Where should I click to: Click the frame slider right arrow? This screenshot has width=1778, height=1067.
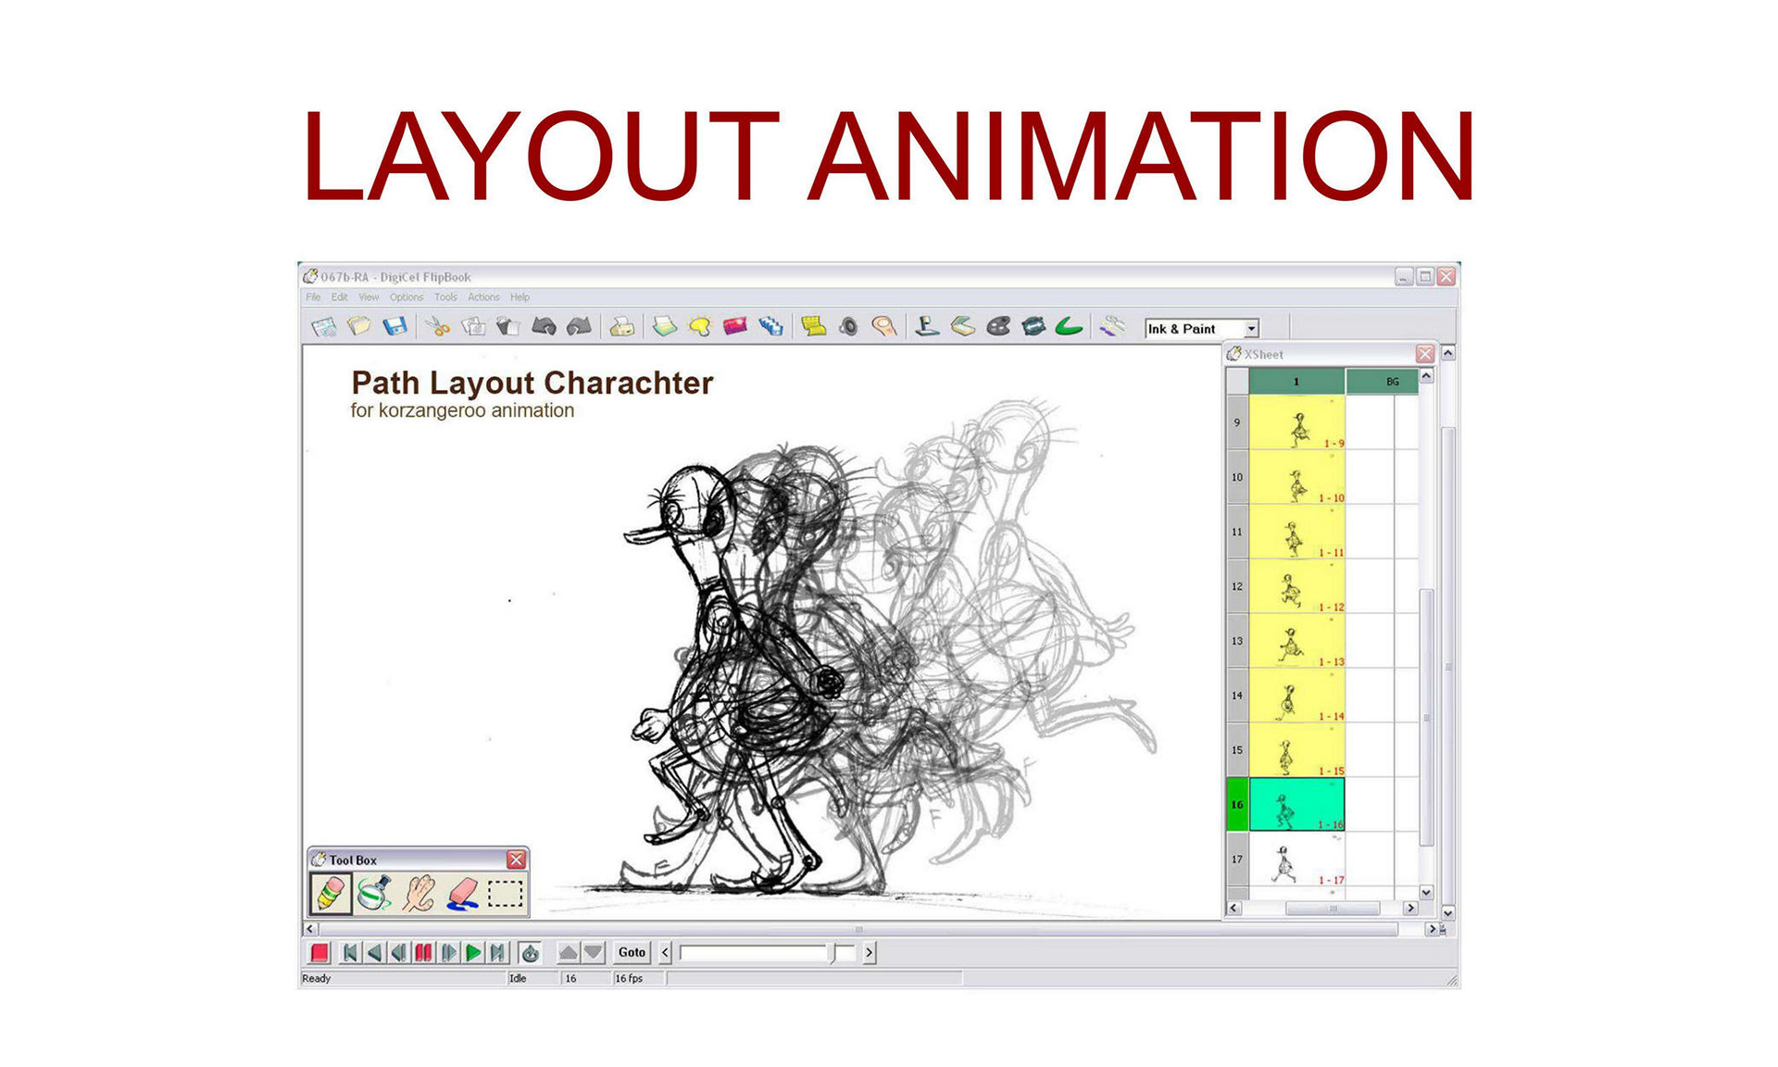coord(870,953)
